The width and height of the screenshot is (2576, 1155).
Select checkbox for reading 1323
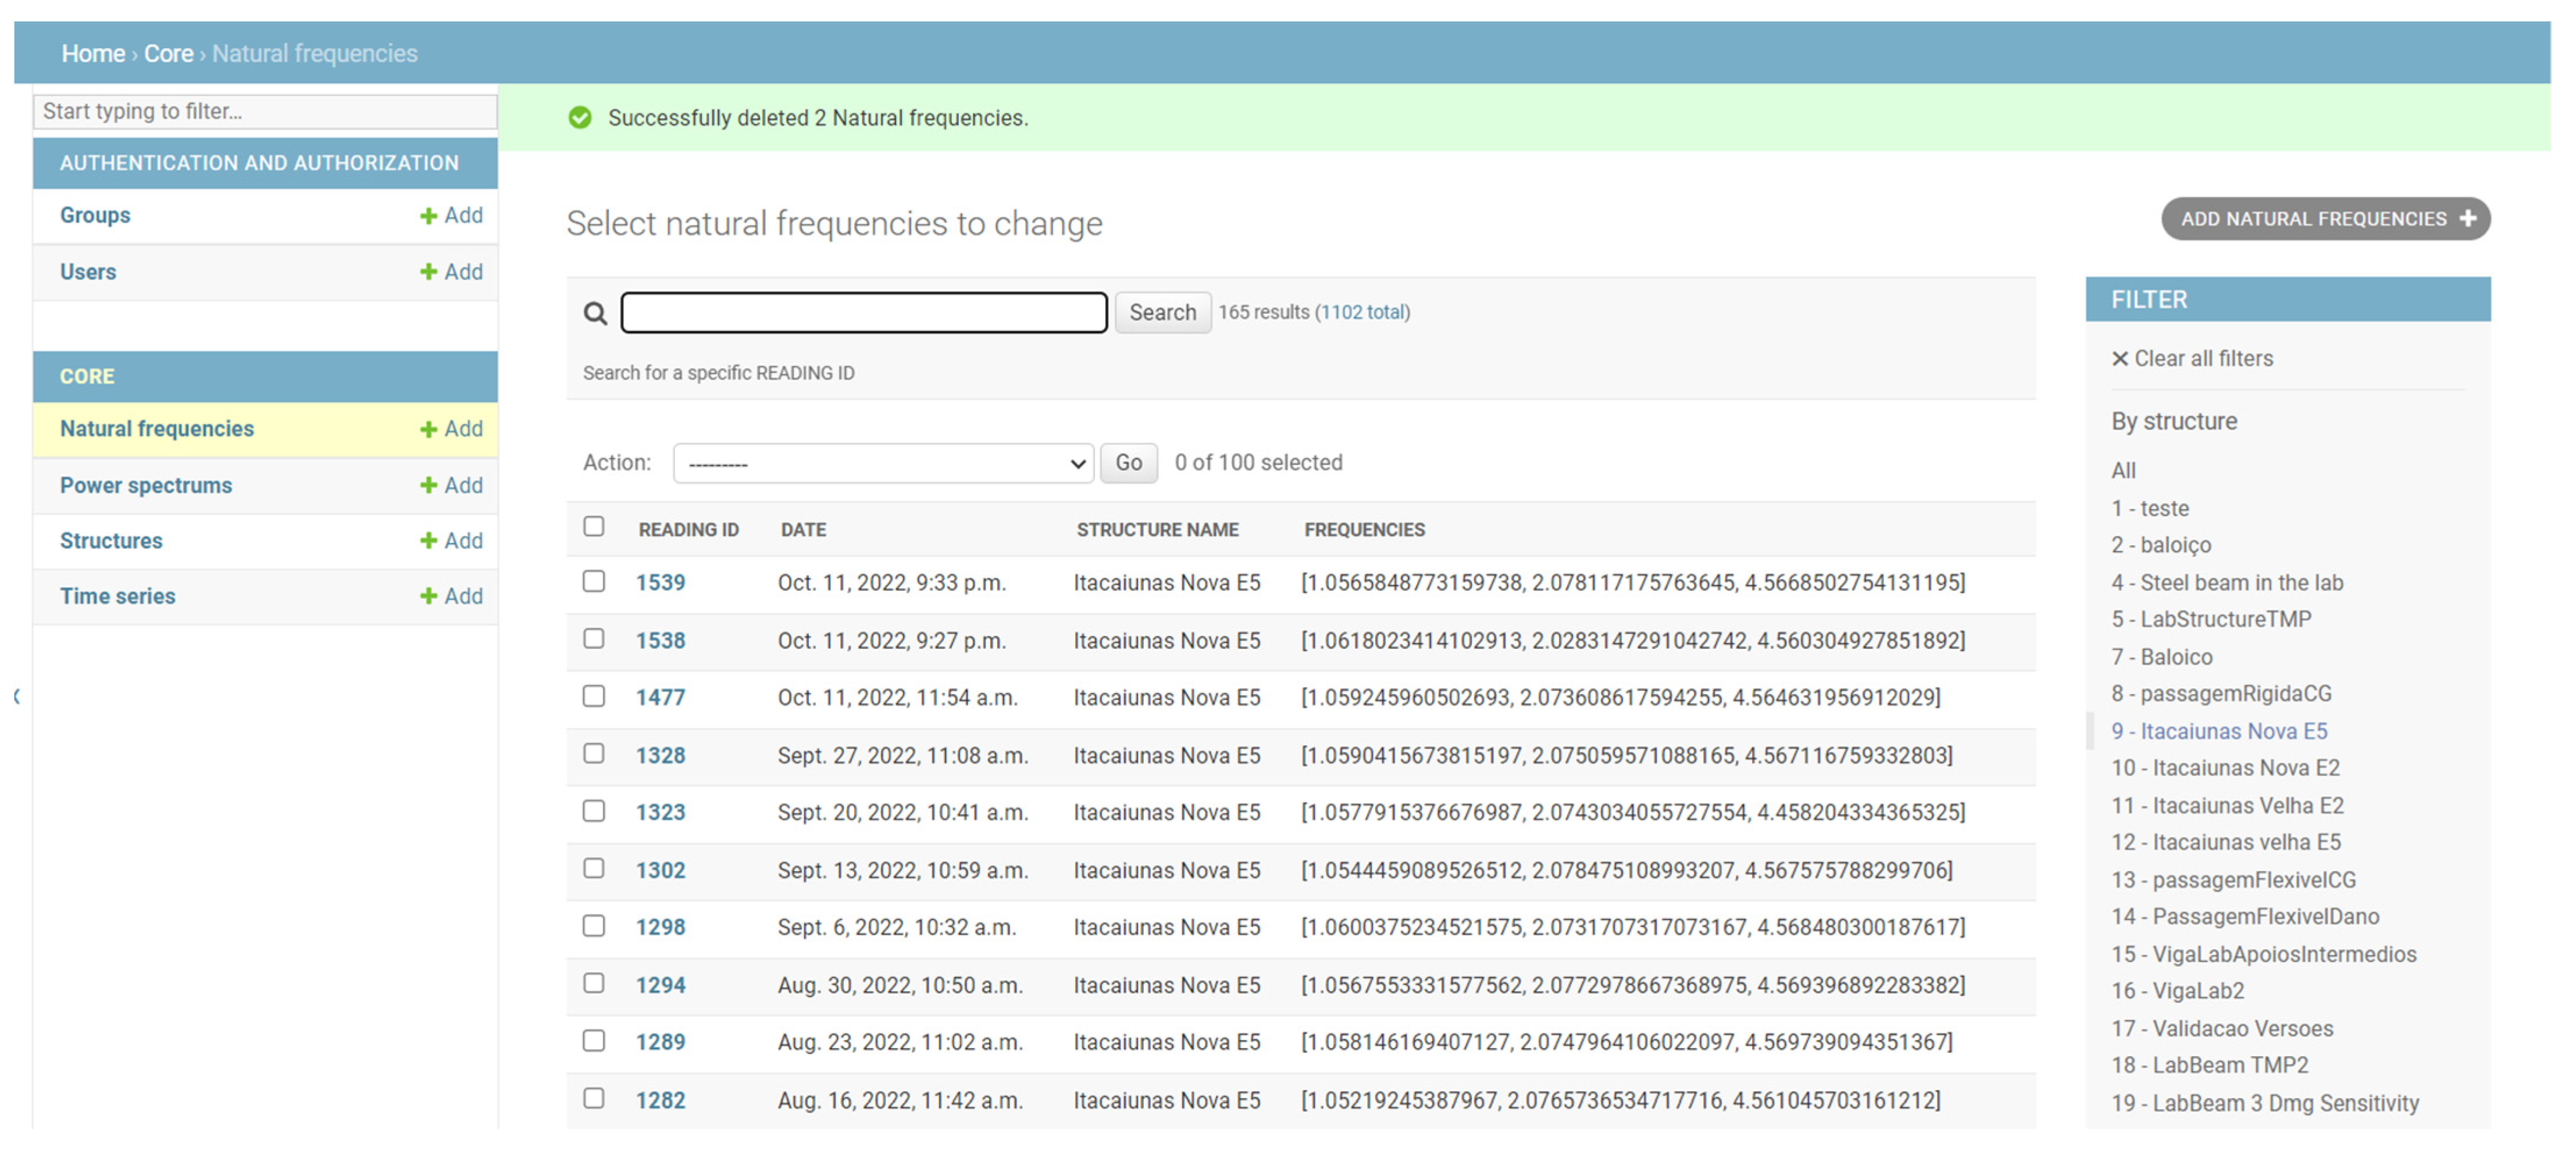(x=594, y=812)
